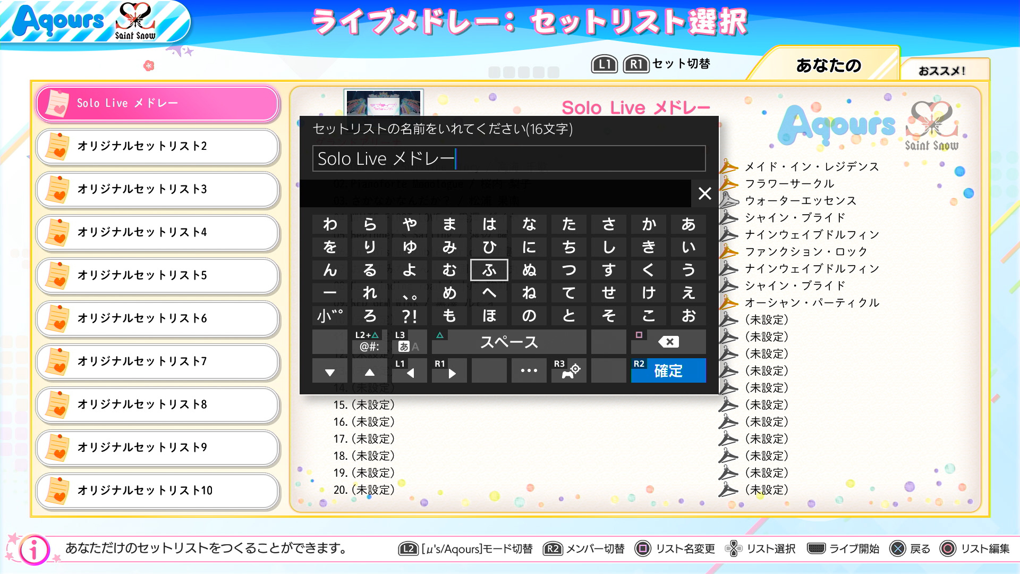Click the R1 set switch button icon

click(636, 64)
